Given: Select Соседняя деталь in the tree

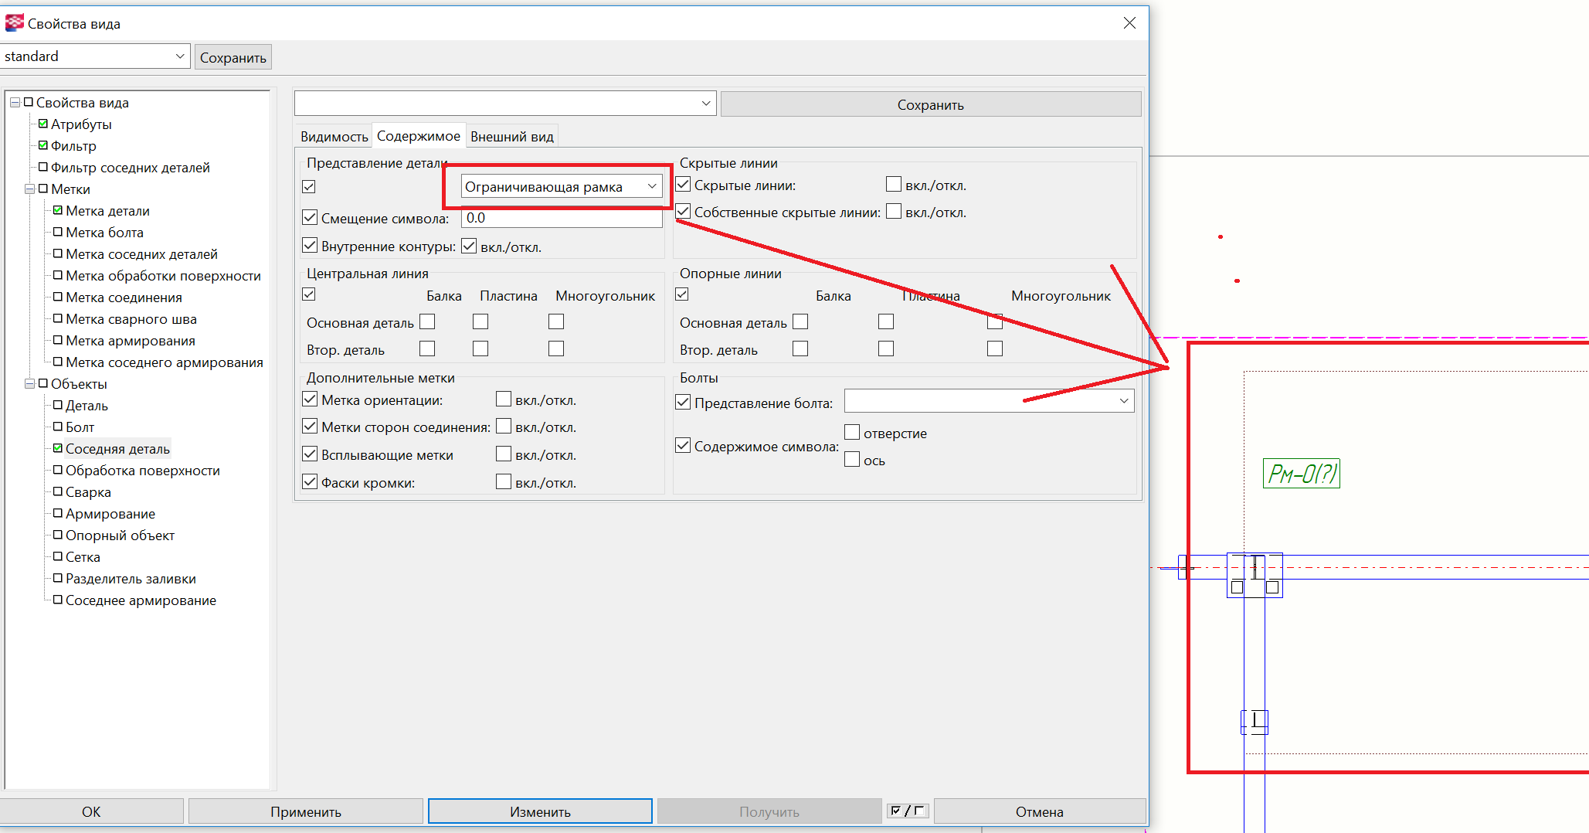Looking at the screenshot, I should point(117,449).
